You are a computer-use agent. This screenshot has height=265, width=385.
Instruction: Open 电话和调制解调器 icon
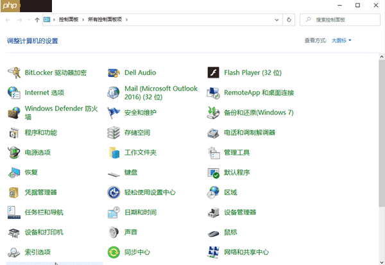pos(214,133)
